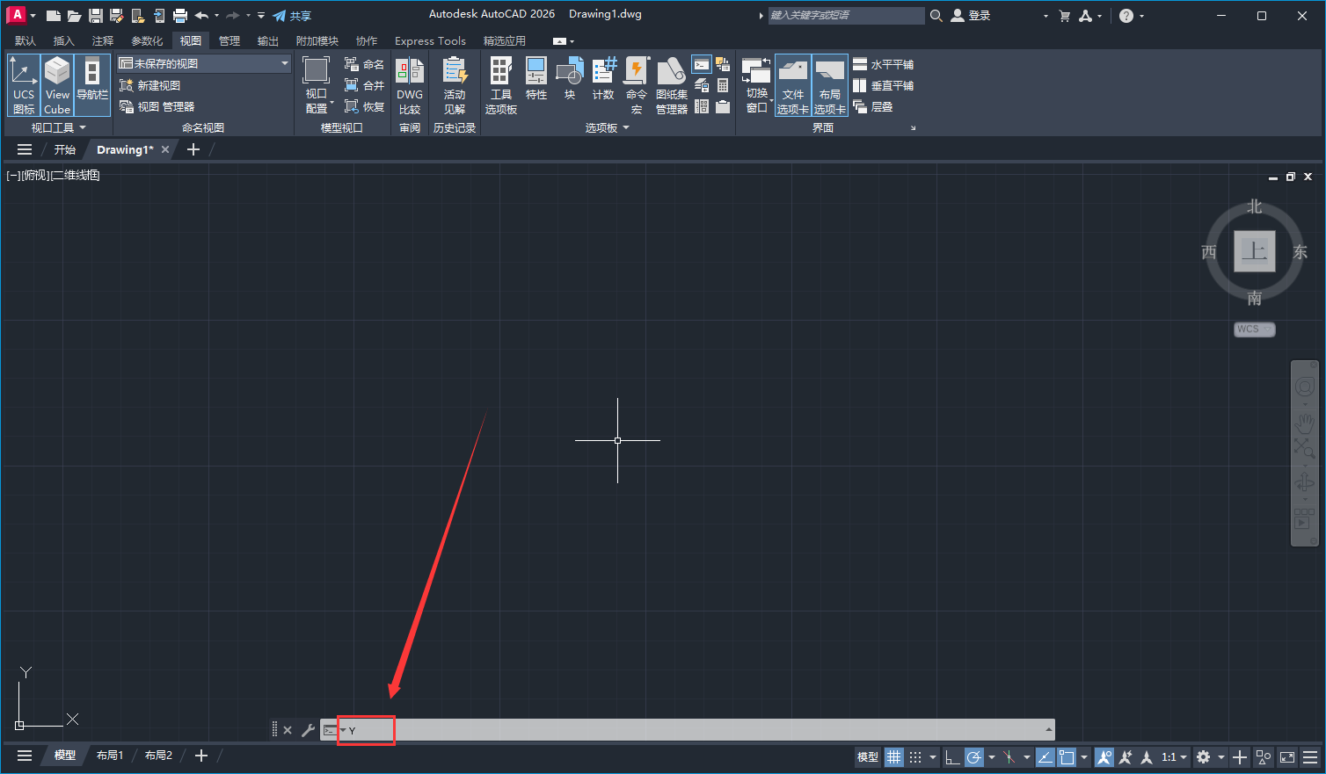Click the Plot print icon in quick access

(x=180, y=16)
